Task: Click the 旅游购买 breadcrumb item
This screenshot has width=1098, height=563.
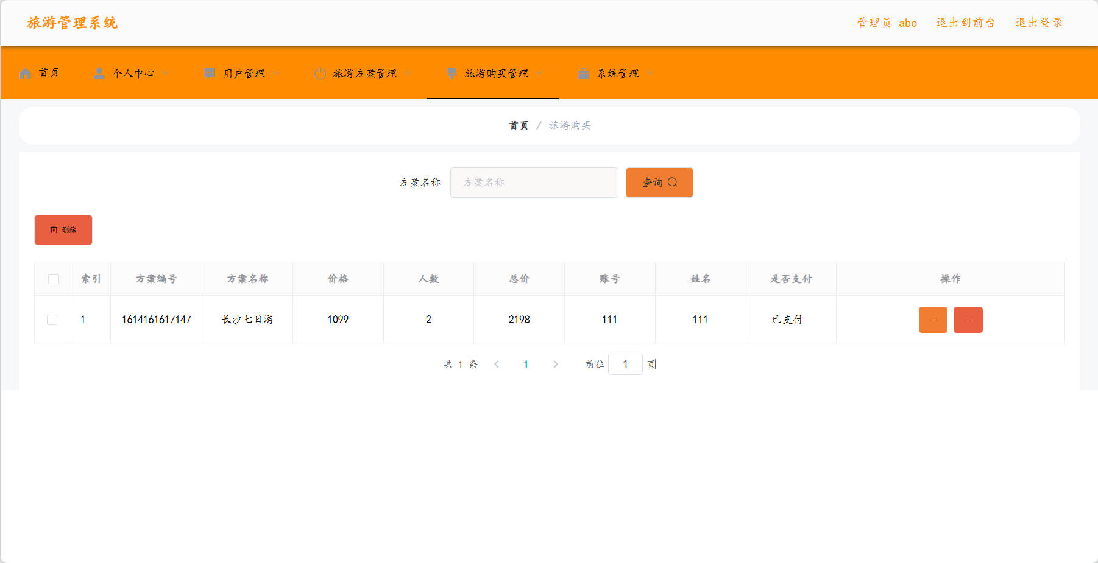Action: coord(570,125)
